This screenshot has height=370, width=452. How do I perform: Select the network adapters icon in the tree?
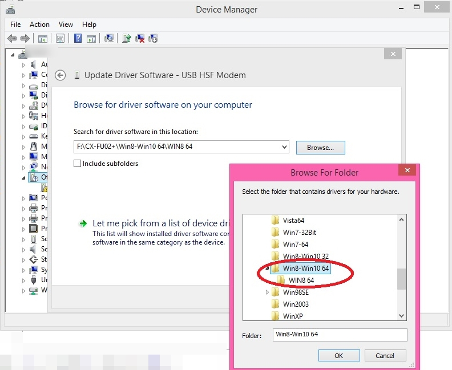coord(34,167)
